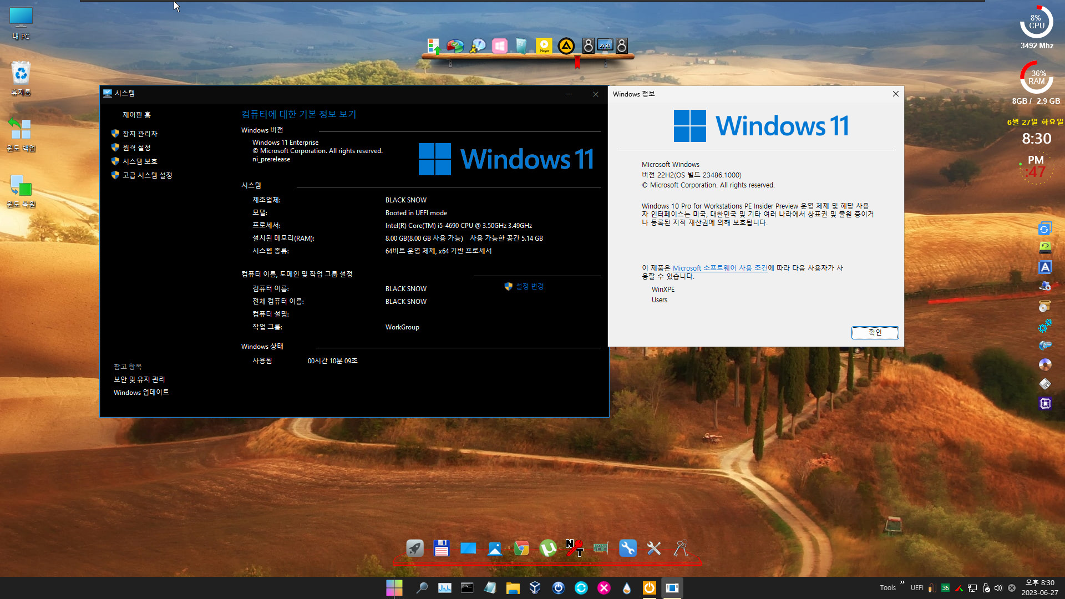Click the green network card dock icon
The height and width of the screenshot is (599, 1065).
(x=601, y=548)
